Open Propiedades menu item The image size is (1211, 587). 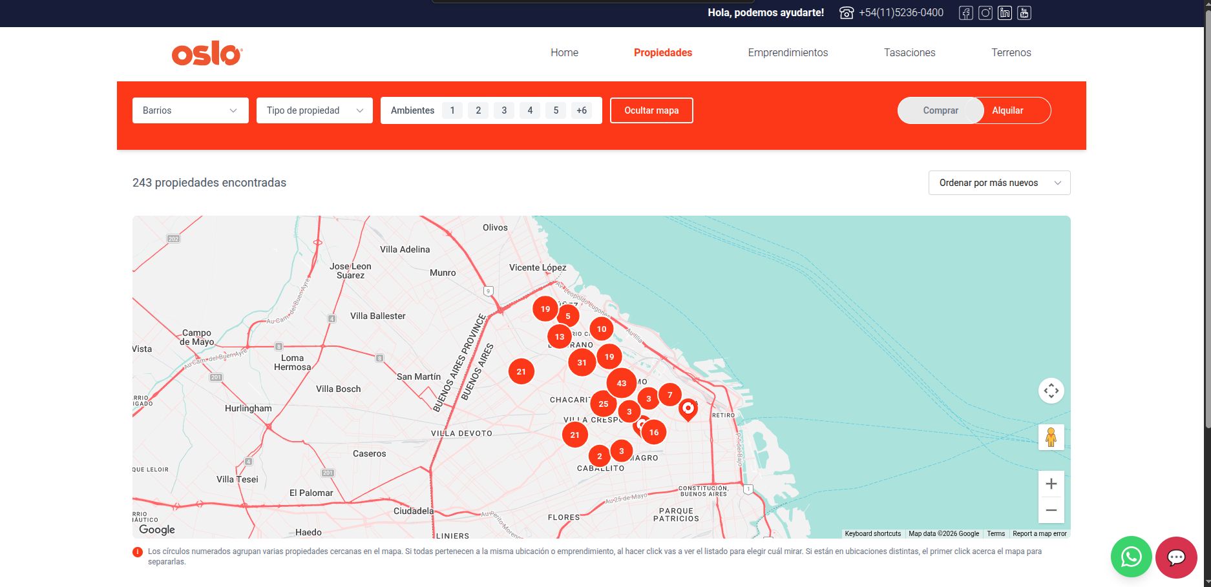[663, 53]
